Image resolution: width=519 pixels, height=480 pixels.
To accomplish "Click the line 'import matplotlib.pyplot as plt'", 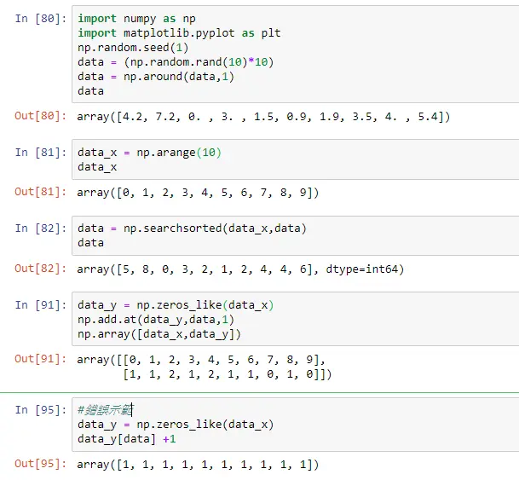I will coord(179,33).
